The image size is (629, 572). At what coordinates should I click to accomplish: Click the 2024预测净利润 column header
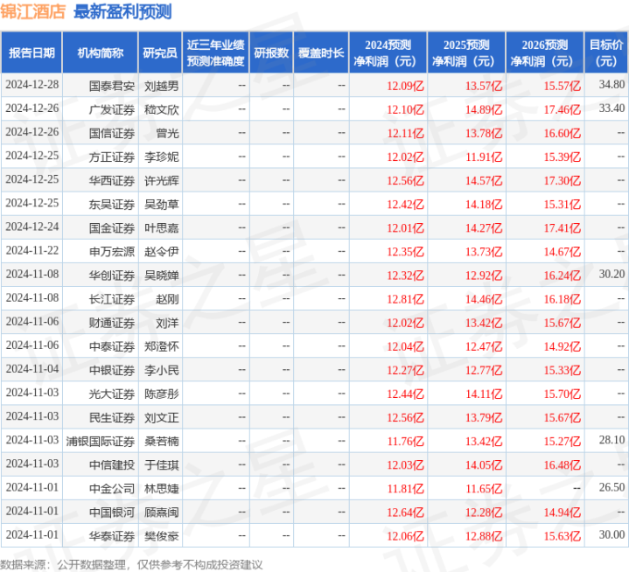[388, 53]
